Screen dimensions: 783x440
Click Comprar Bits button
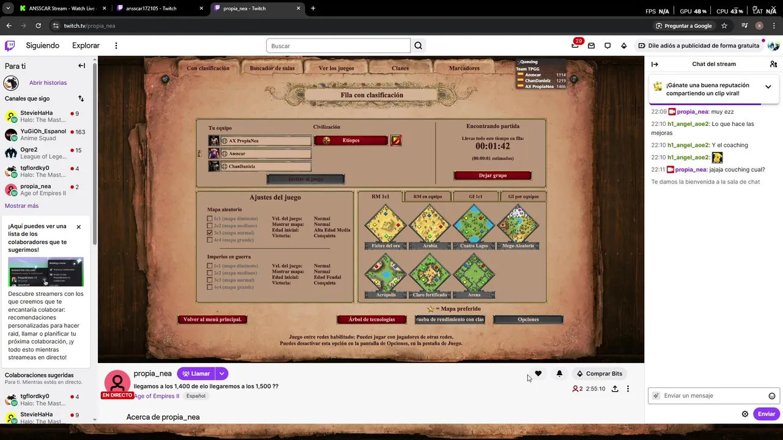pyautogui.click(x=599, y=373)
